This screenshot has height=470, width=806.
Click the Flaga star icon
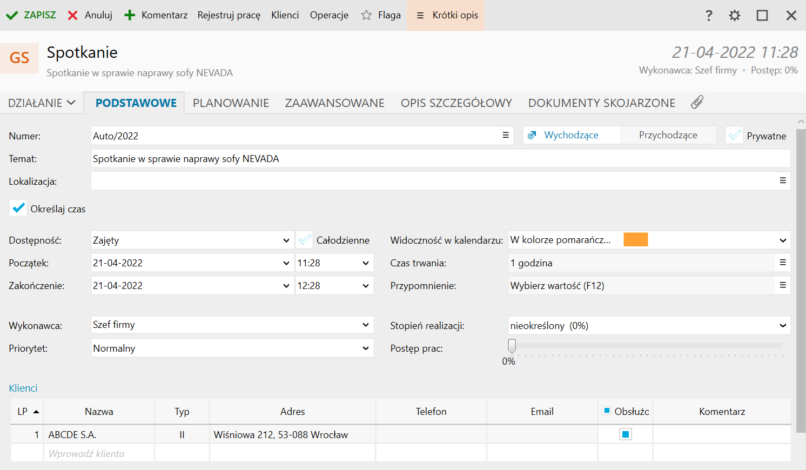pyautogui.click(x=366, y=15)
